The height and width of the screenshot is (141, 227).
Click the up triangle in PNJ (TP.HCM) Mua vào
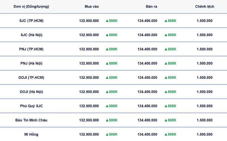pyautogui.click(x=107, y=49)
